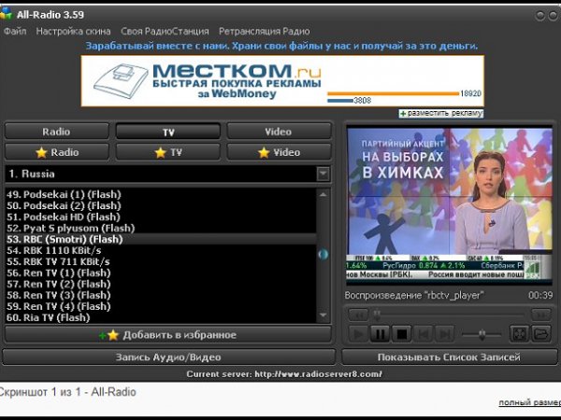Select channel 49. Podsekai (1) (Flash)
Screen dimensions: 561x420
coord(161,195)
